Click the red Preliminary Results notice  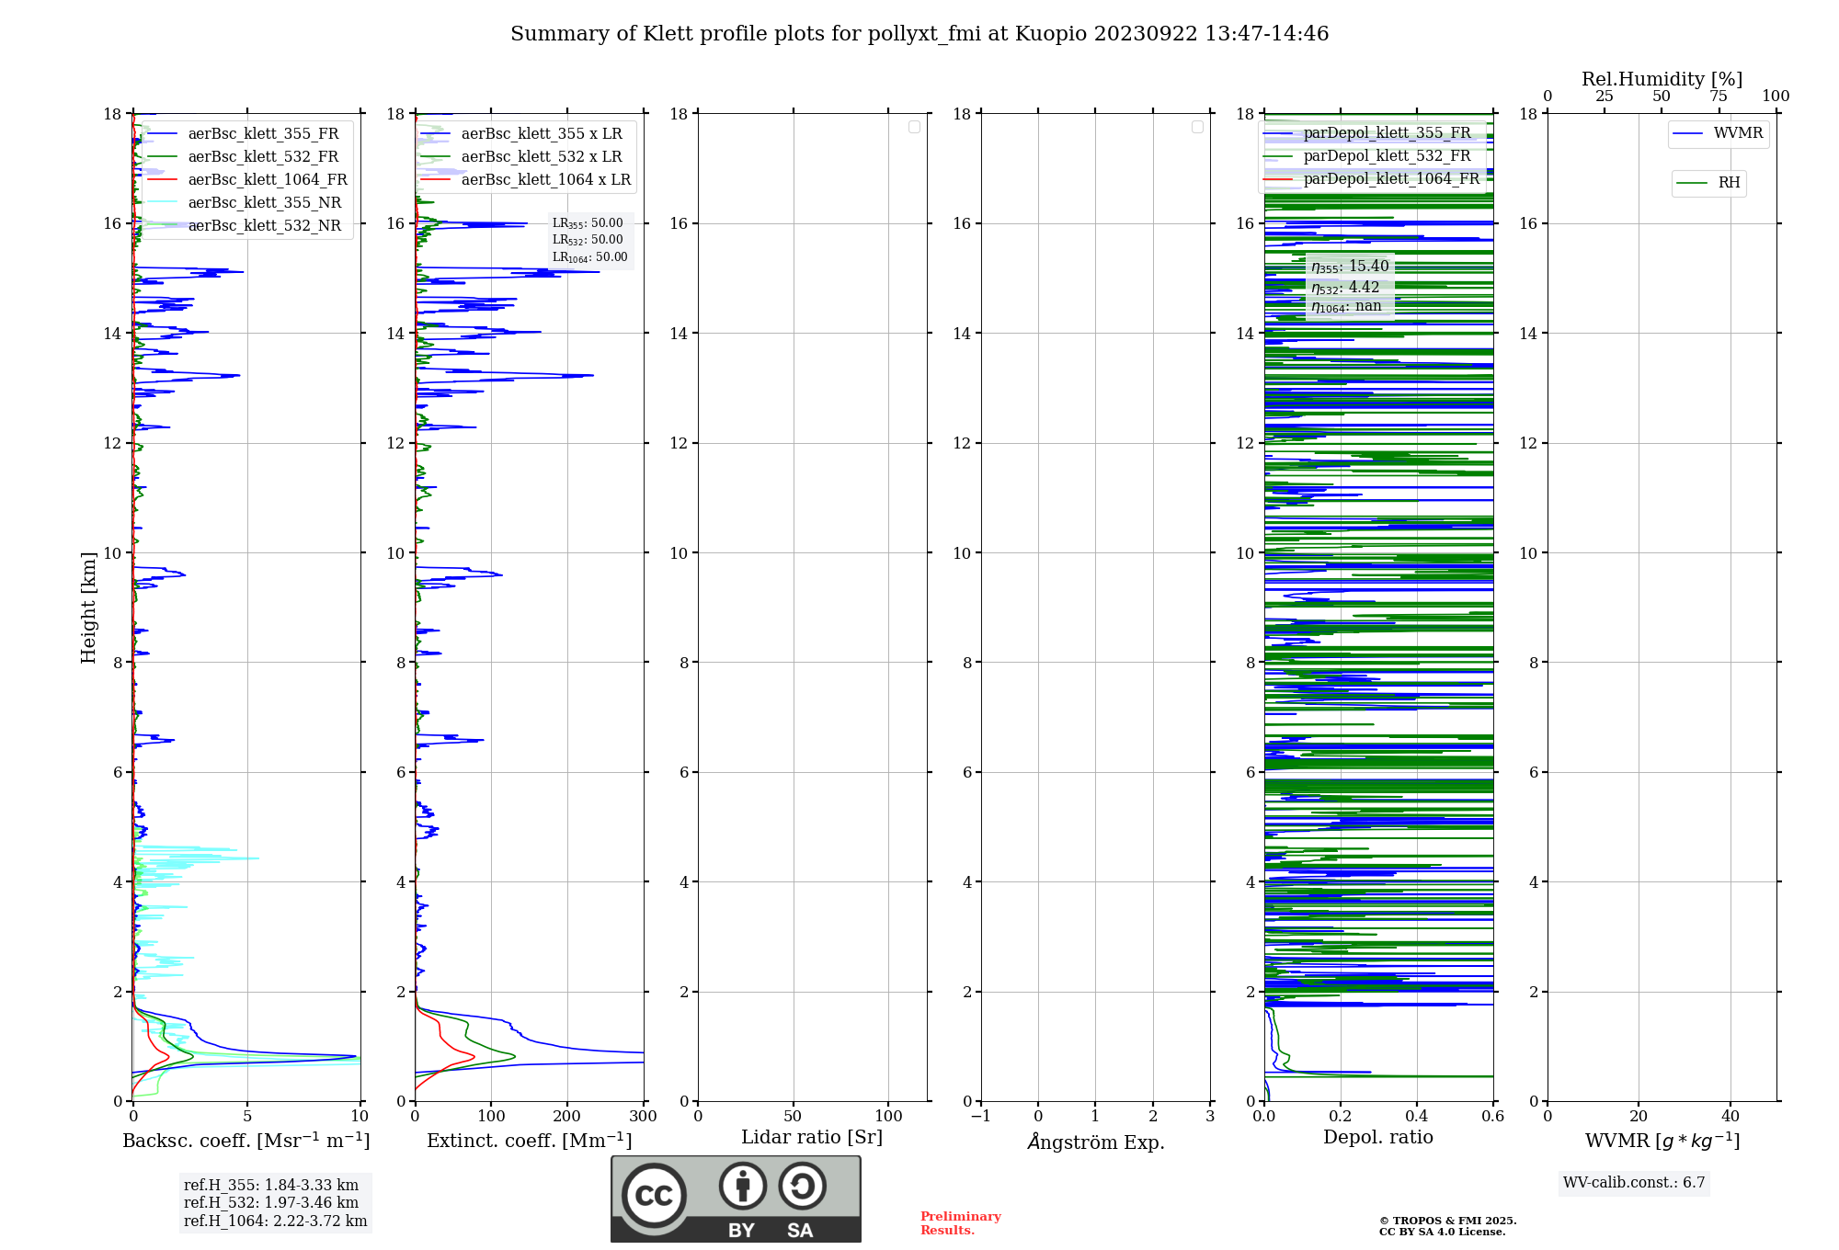coord(961,1223)
